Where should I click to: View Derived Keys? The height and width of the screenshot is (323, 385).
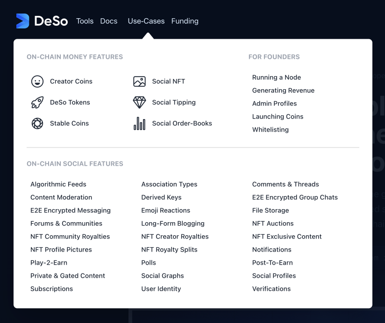[161, 197]
